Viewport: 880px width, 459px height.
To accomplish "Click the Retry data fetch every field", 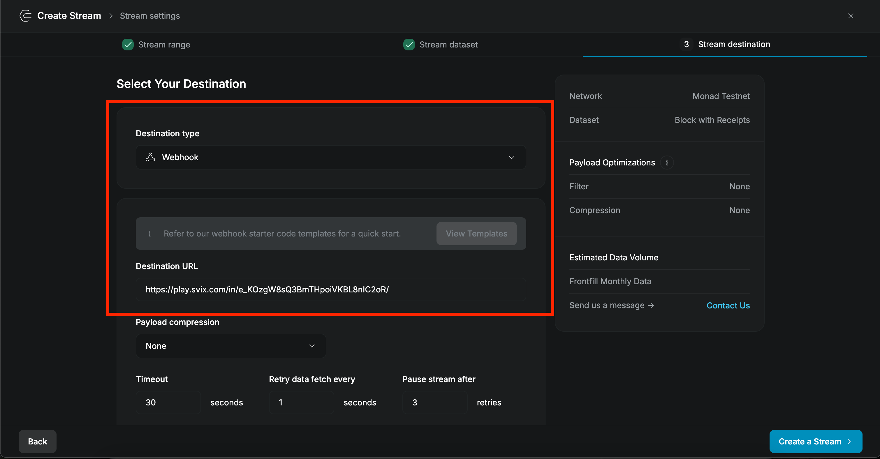I will [301, 402].
